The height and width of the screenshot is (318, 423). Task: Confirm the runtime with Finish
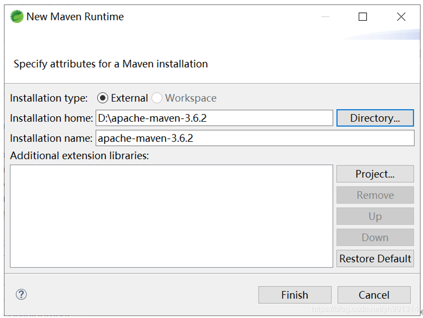coord(295,295)
